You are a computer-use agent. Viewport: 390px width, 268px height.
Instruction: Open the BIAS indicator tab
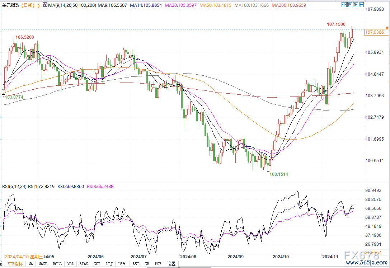(84, 264)
